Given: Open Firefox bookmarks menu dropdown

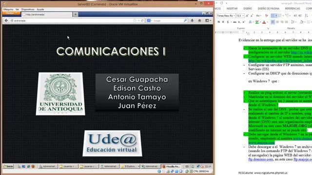Looking at the screenshot, I should 208,20.
